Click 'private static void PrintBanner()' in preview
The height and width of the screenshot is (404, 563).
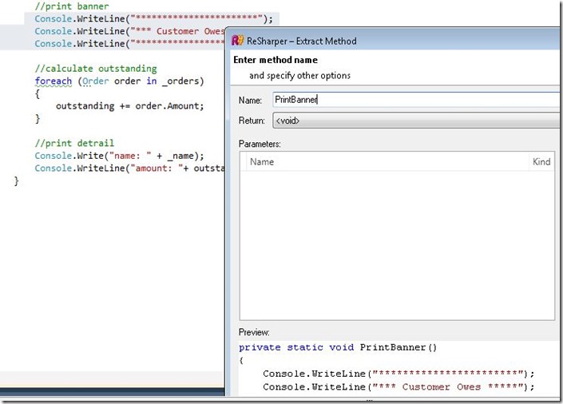[x=338, y=347]
